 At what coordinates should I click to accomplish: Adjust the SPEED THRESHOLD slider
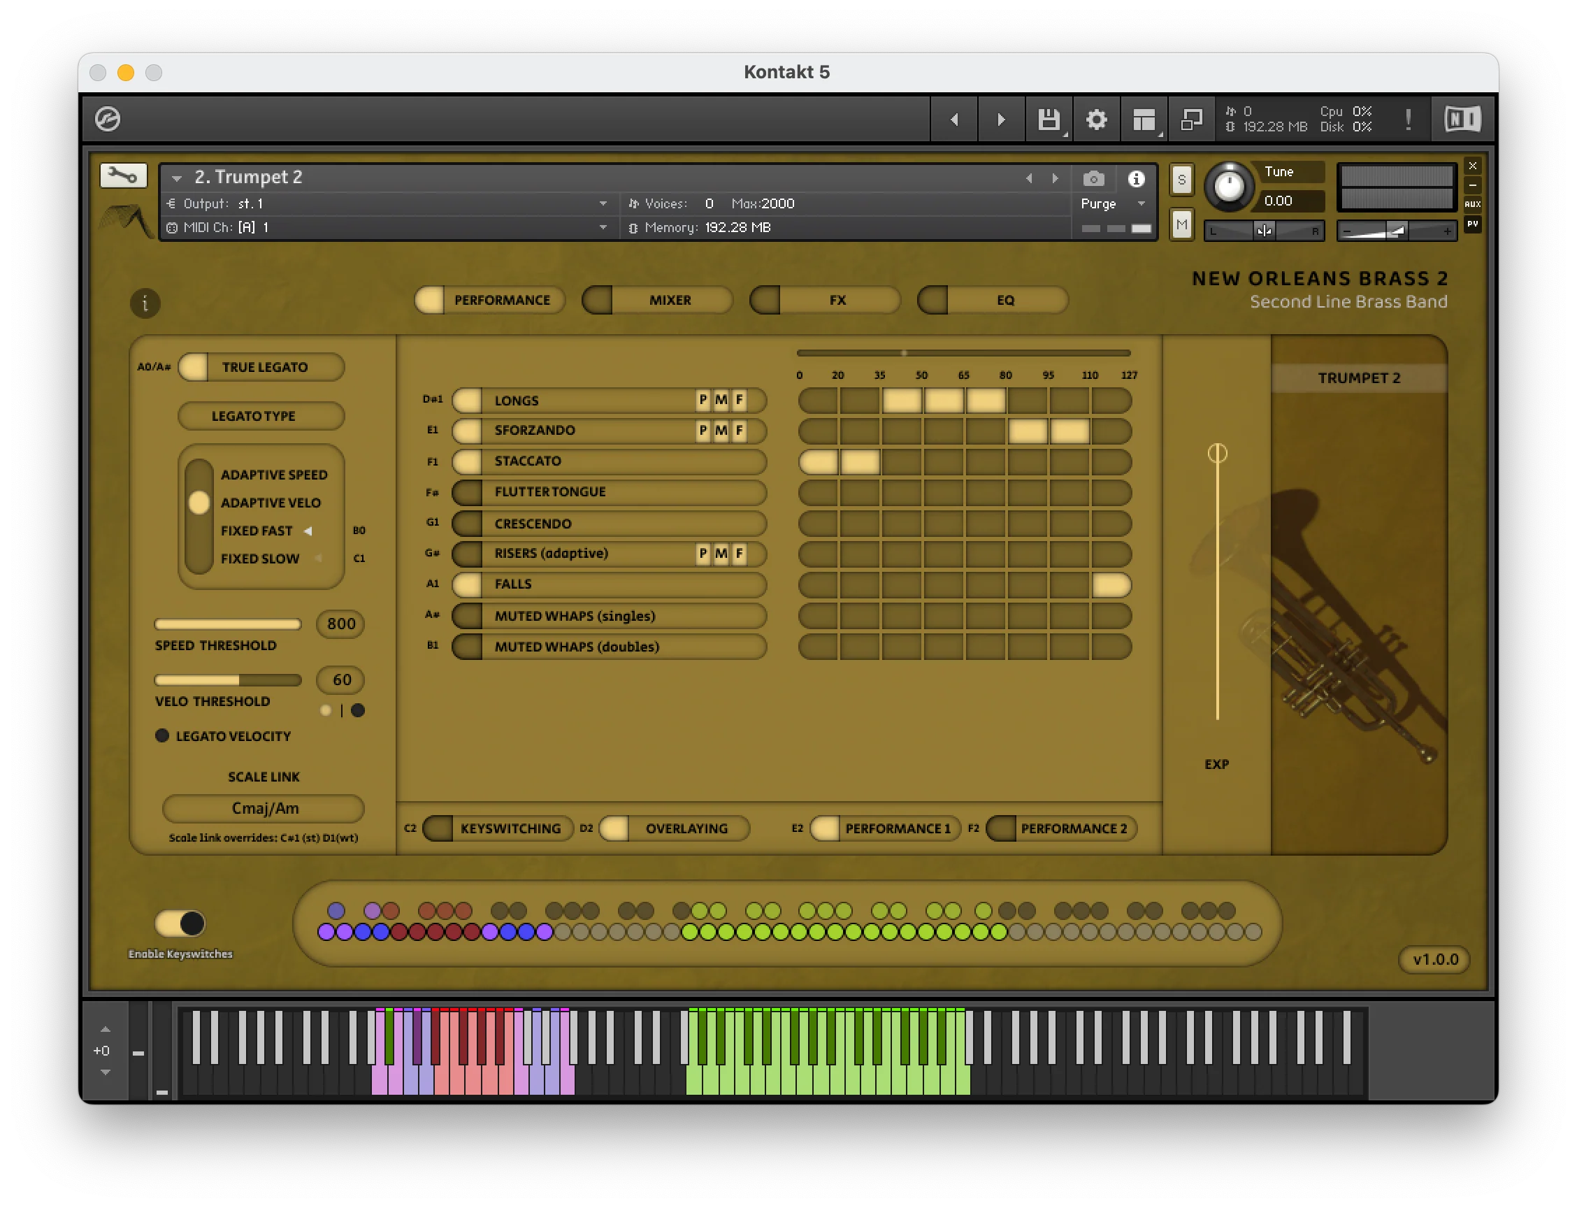click(x=226, y=624)
